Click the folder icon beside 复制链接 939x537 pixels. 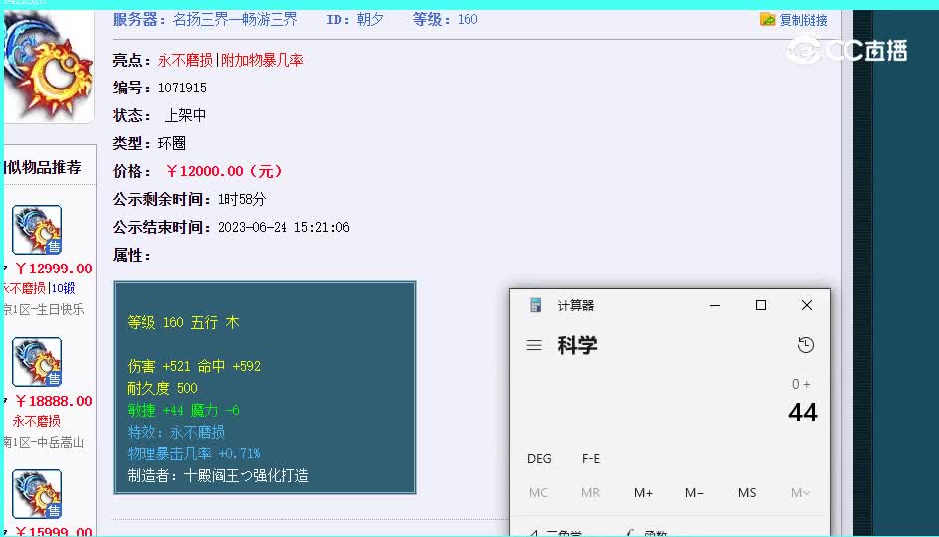767,19
